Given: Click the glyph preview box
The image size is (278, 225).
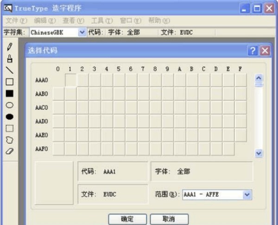Looking at the screenshot, I should (x=54, y=183).
